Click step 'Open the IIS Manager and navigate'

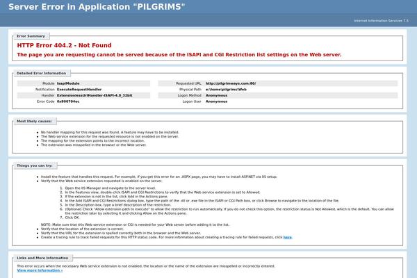click(111, 188)
